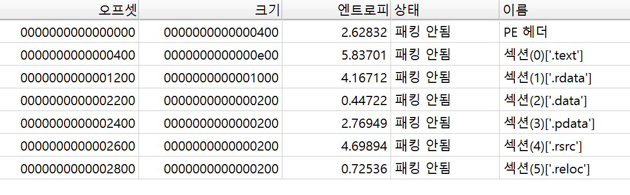The height and width of the screenshot is (195, 630).
Task: Click size value 0000000000001000
Action: 221,77
